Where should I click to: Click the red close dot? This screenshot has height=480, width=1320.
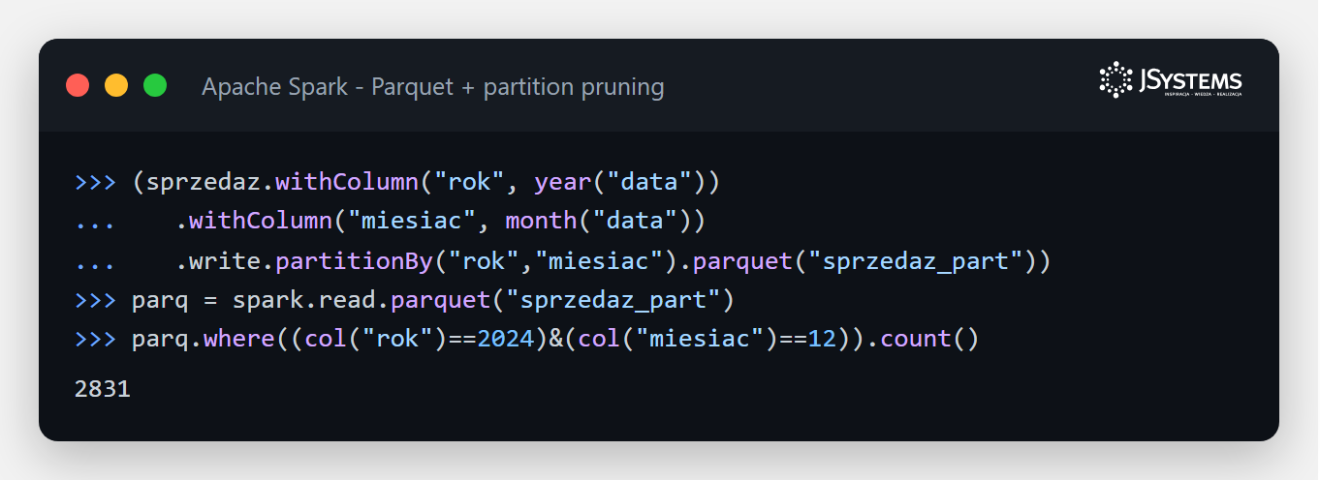(78, 85)
